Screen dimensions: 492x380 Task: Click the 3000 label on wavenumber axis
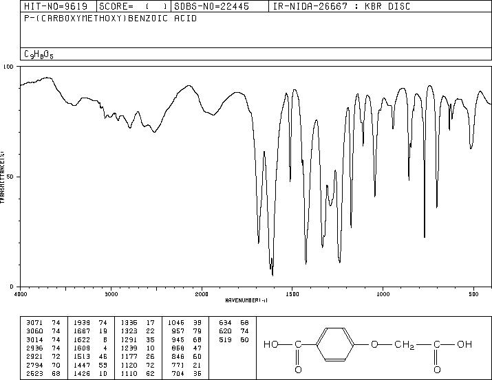[111, 294]
